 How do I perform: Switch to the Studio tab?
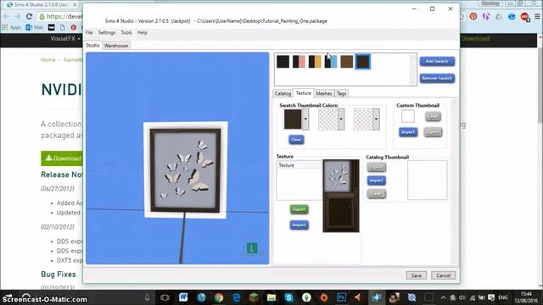pyautogui.click(x=92, y=45)
